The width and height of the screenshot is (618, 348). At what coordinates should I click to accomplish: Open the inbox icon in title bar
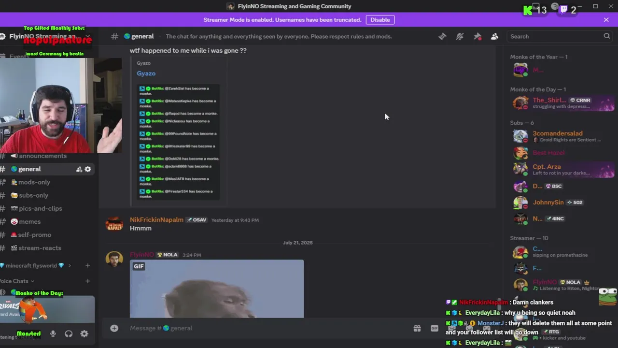pos(536,7)
